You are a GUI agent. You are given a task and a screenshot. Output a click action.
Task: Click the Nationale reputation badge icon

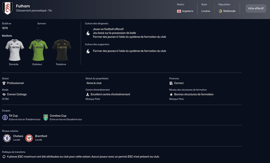click(220, 11)
